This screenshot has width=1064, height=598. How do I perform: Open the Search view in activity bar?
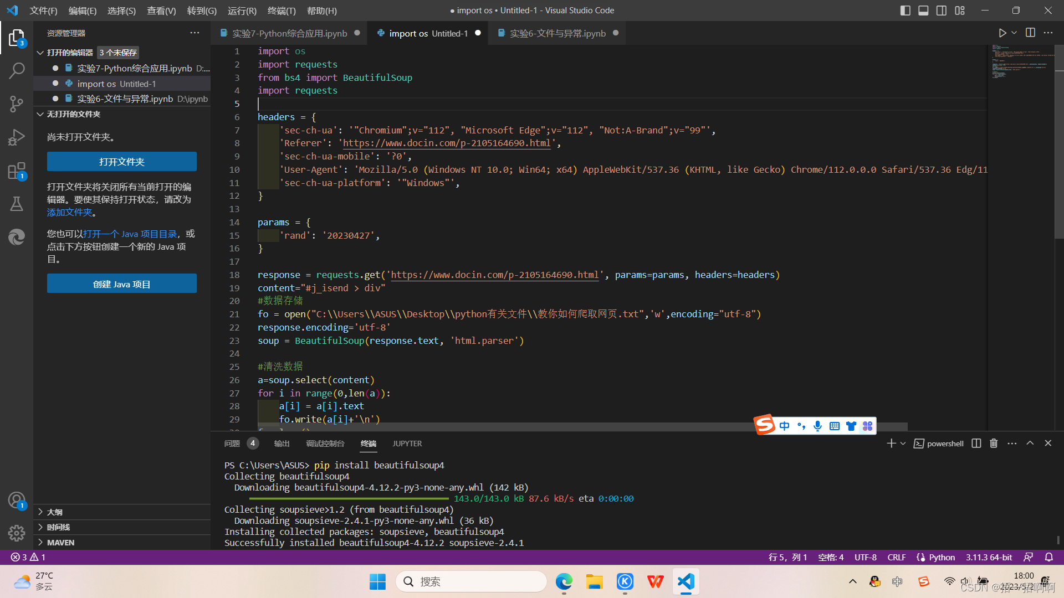coord(17,71)
